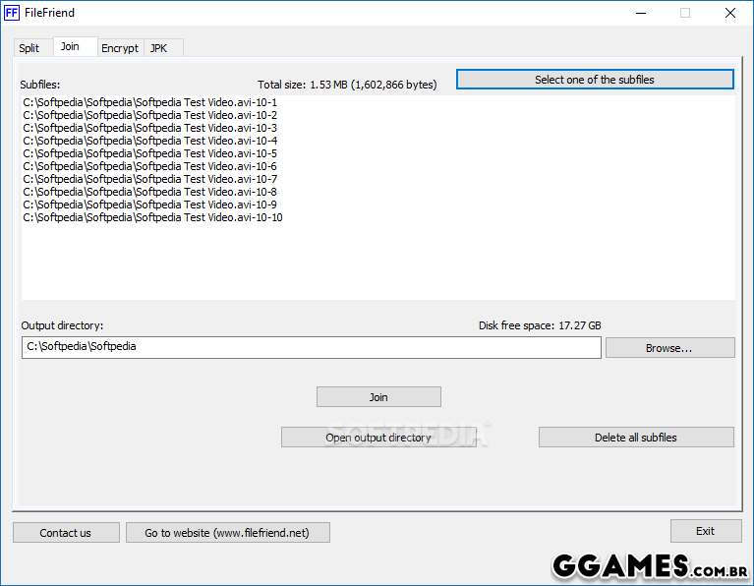Click Delete all subfiles button
This screenshot has height=586, width=754.
point(635,438)
